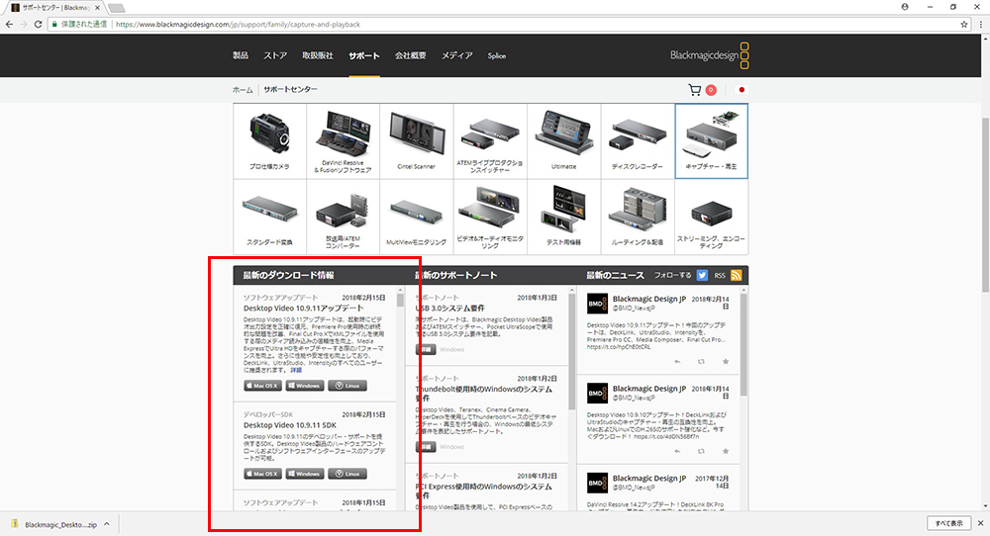Viewport: 990px width, 536px height.
Task: Open the メディア menu
Action: (x=457, y=55)
